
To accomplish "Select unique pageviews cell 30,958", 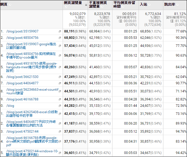I will (x=94, y=141).
